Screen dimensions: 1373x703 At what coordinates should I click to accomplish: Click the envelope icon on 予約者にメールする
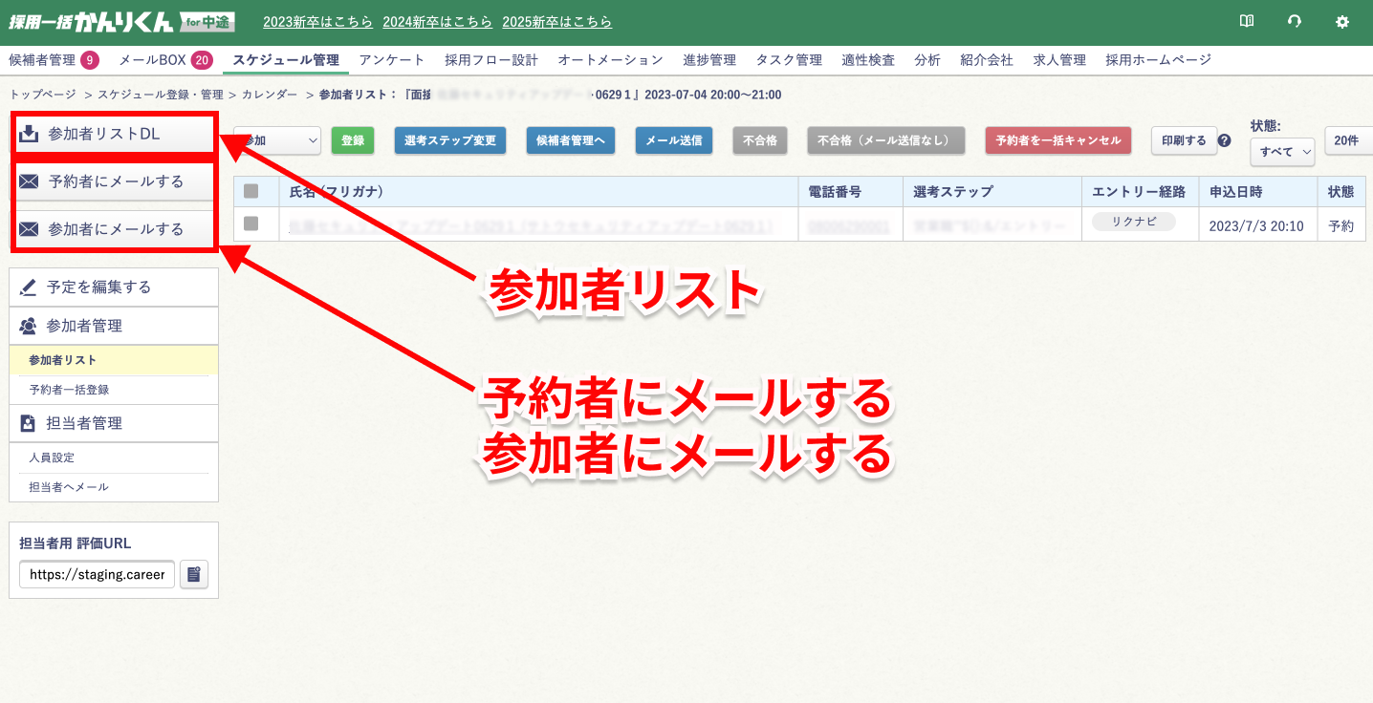point(31,181)
